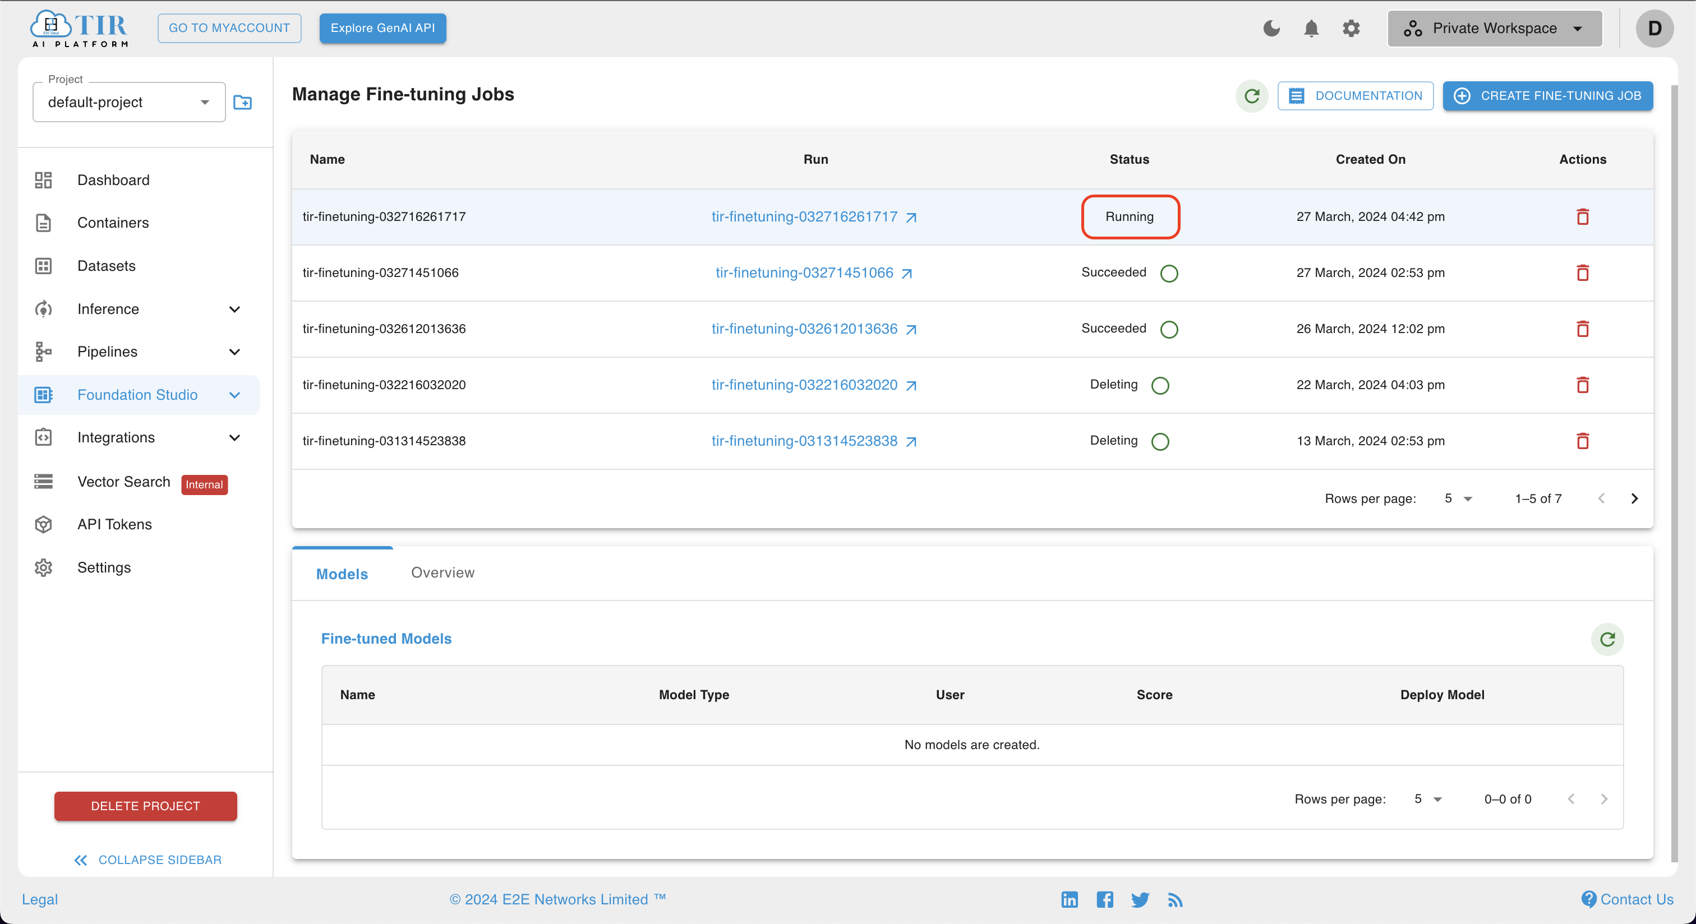Delete job tir-finetuning-031314523838

[1582, 440]
